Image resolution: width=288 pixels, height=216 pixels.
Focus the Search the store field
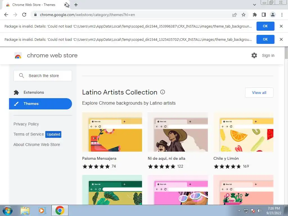[43, 76]
